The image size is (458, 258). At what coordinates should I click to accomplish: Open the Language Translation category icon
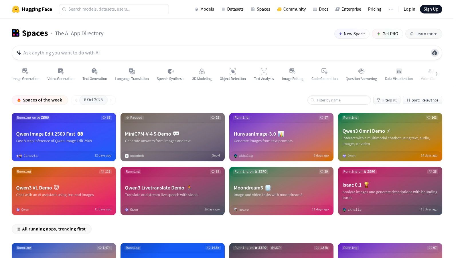click(x=132, y=71)
